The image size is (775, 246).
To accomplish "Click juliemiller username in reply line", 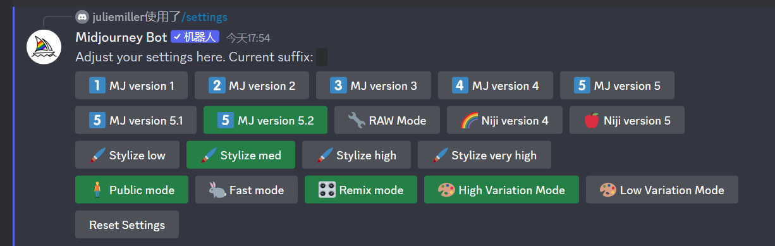I will click(x=119, y=17).
